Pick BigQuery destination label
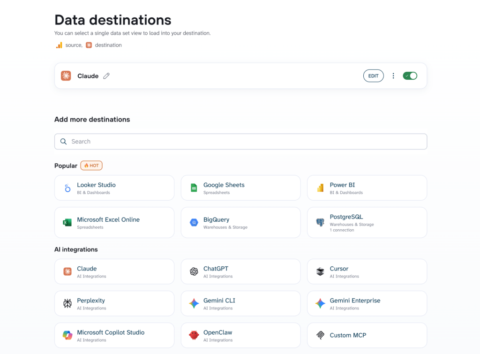 pos(216,219)
